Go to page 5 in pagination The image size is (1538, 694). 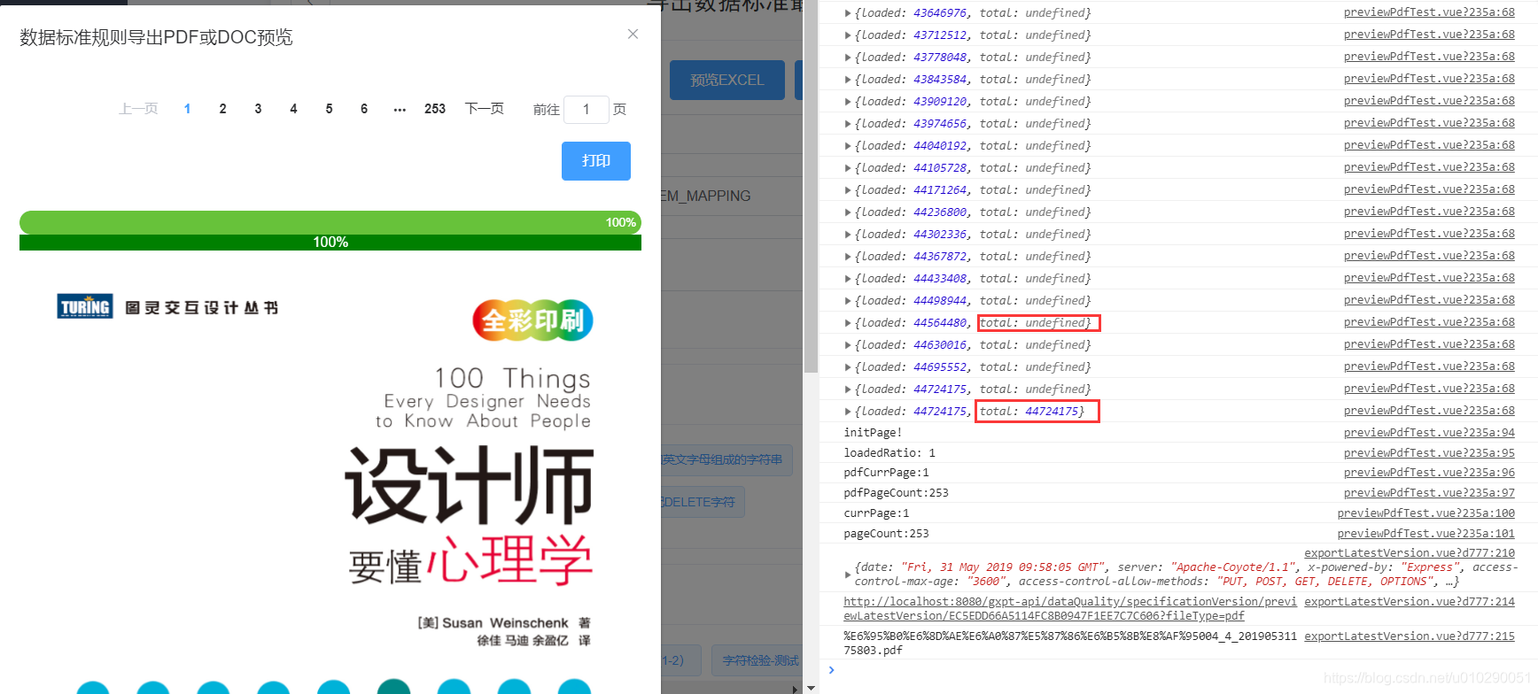[329, 109]
